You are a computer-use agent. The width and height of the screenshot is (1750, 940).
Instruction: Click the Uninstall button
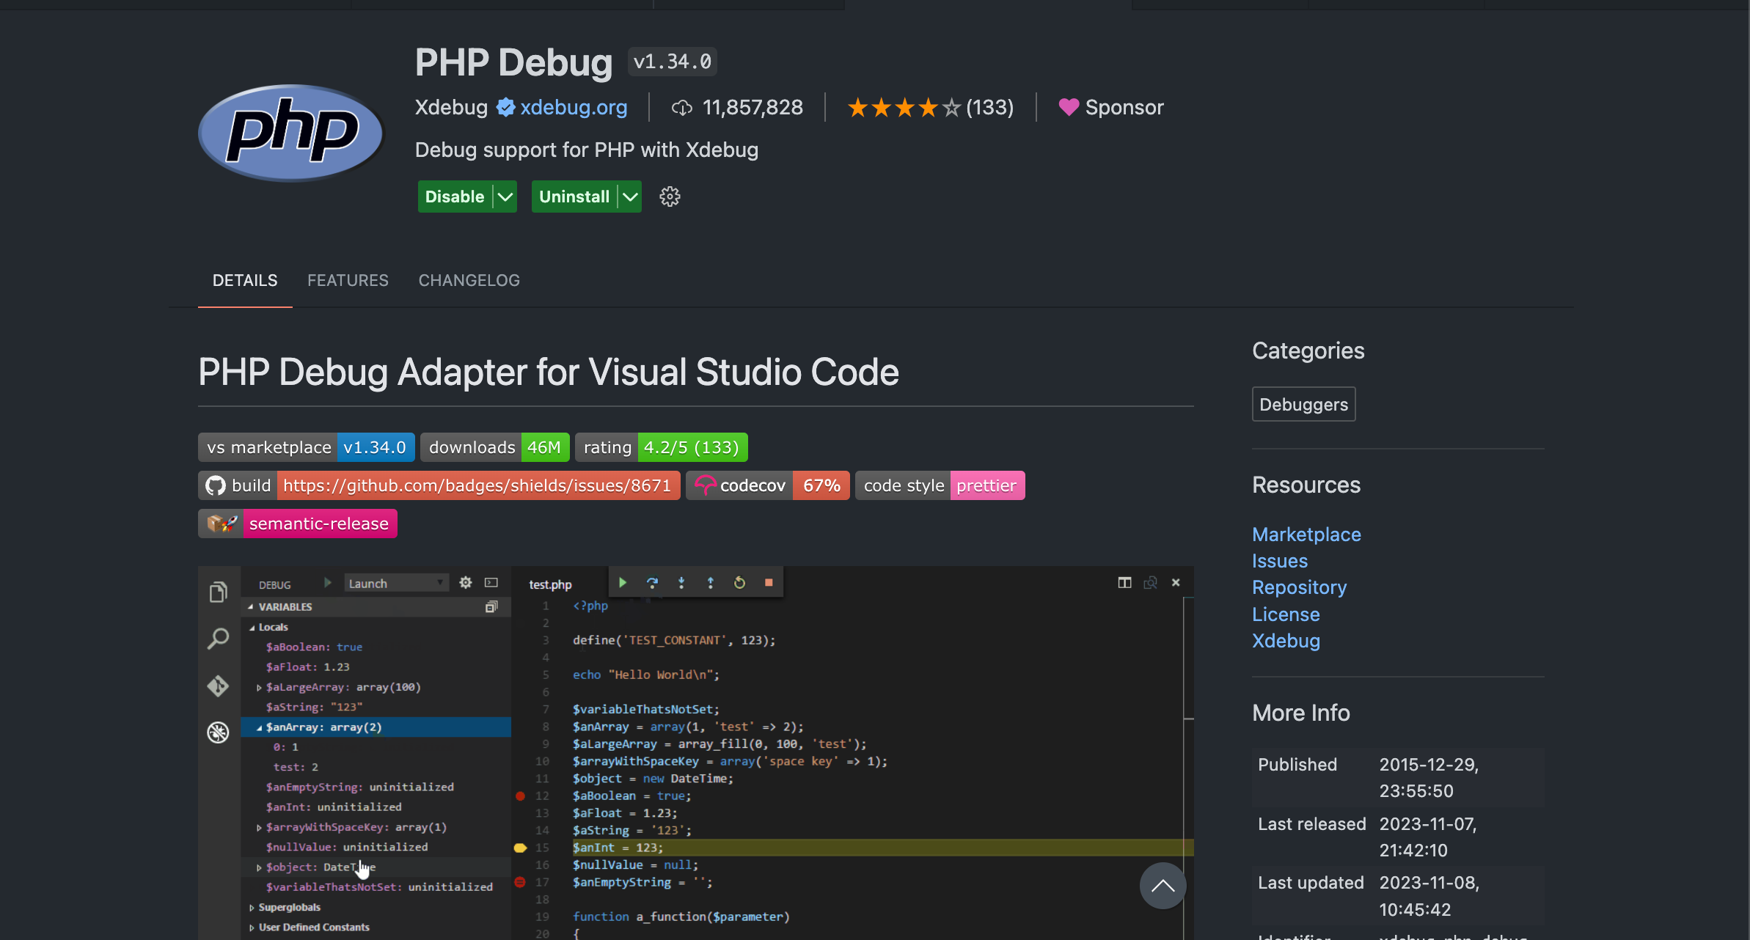(x=574, y=197)
